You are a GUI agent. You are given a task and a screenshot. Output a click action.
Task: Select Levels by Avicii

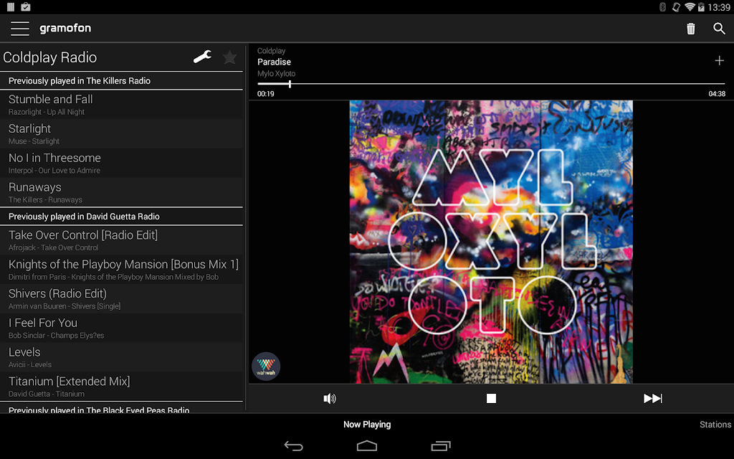(122, 357)
